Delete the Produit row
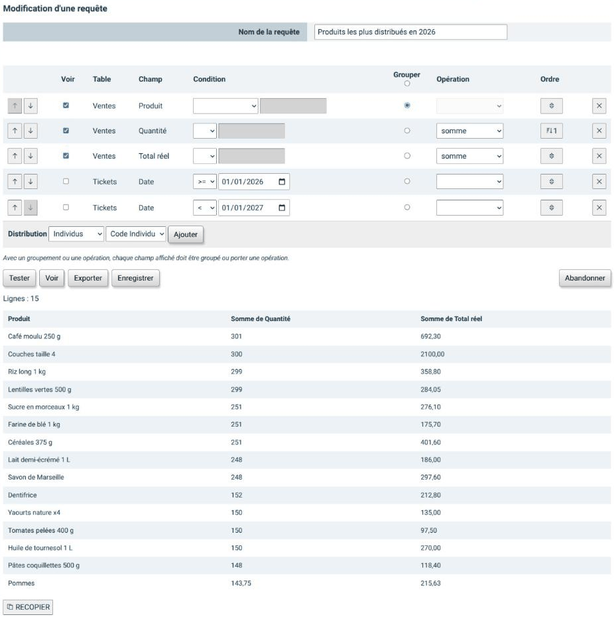Screen dimensions: 614x617 point(599,106)
